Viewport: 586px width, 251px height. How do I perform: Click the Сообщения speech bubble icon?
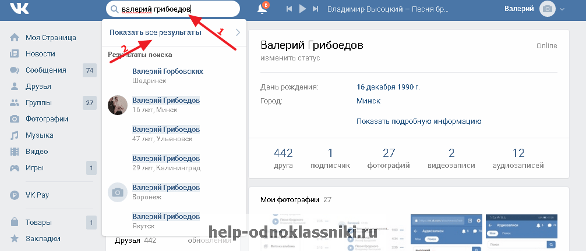(15, 70)
